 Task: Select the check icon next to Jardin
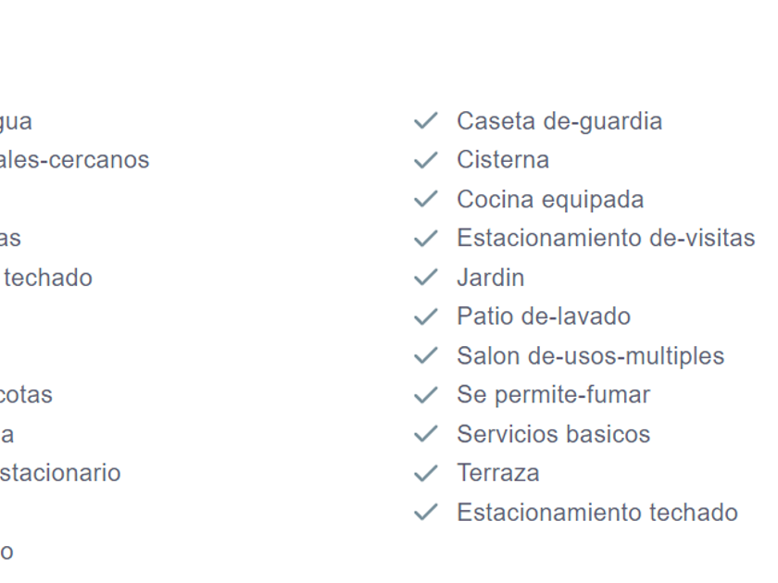coord(426,278)
